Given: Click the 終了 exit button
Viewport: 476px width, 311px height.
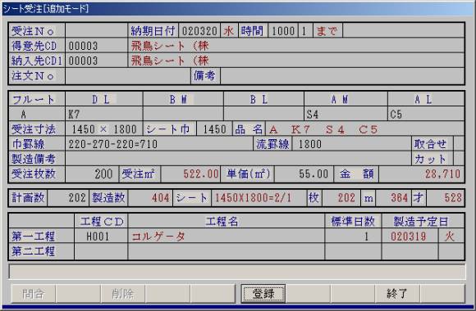Looking at the screenshot, I should tap(397, 293).
